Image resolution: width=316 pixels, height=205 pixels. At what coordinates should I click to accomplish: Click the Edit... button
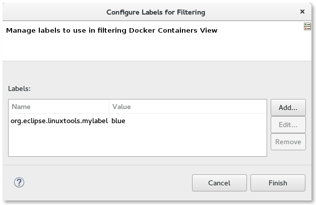(288, 125)
